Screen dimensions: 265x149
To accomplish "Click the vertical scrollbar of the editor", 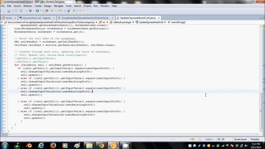I will (x=261, y=111).
